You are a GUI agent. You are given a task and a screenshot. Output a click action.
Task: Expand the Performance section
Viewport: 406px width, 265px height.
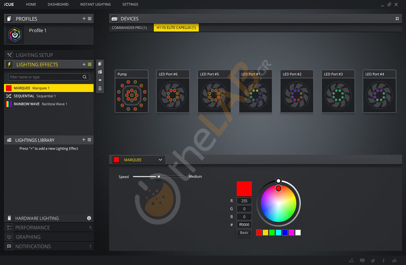[49, 227]
